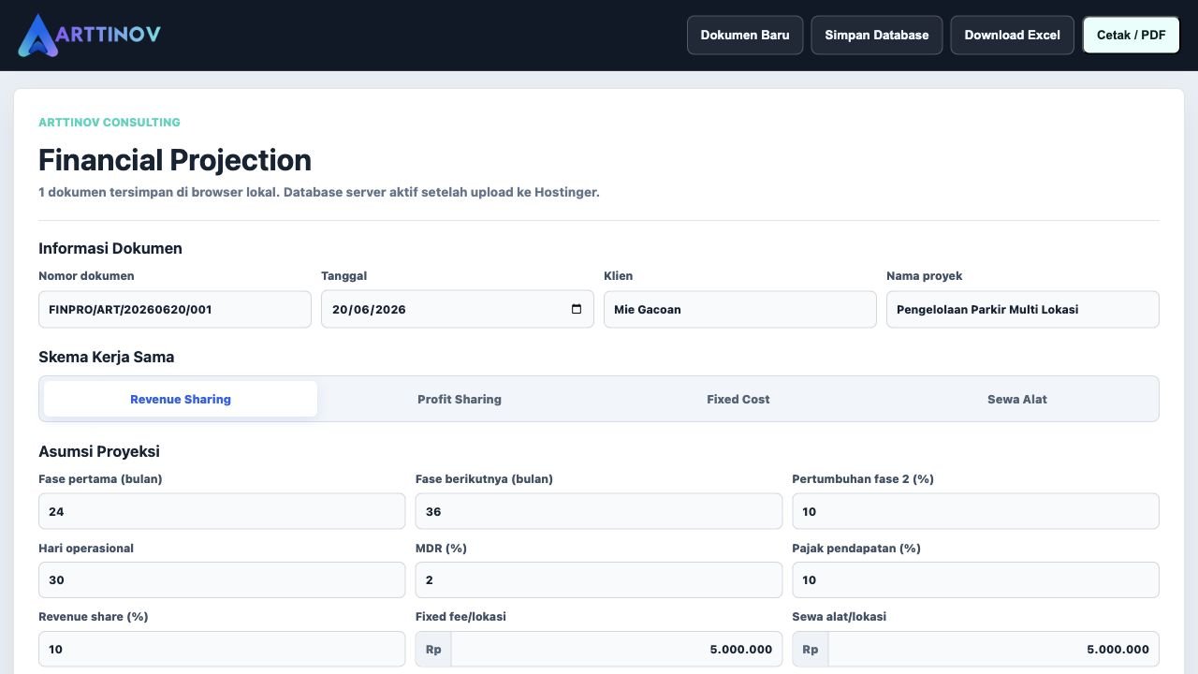Edit the Nomor dokumen field
This screenshot has width=1198, height=674.
tap(175, 309)
